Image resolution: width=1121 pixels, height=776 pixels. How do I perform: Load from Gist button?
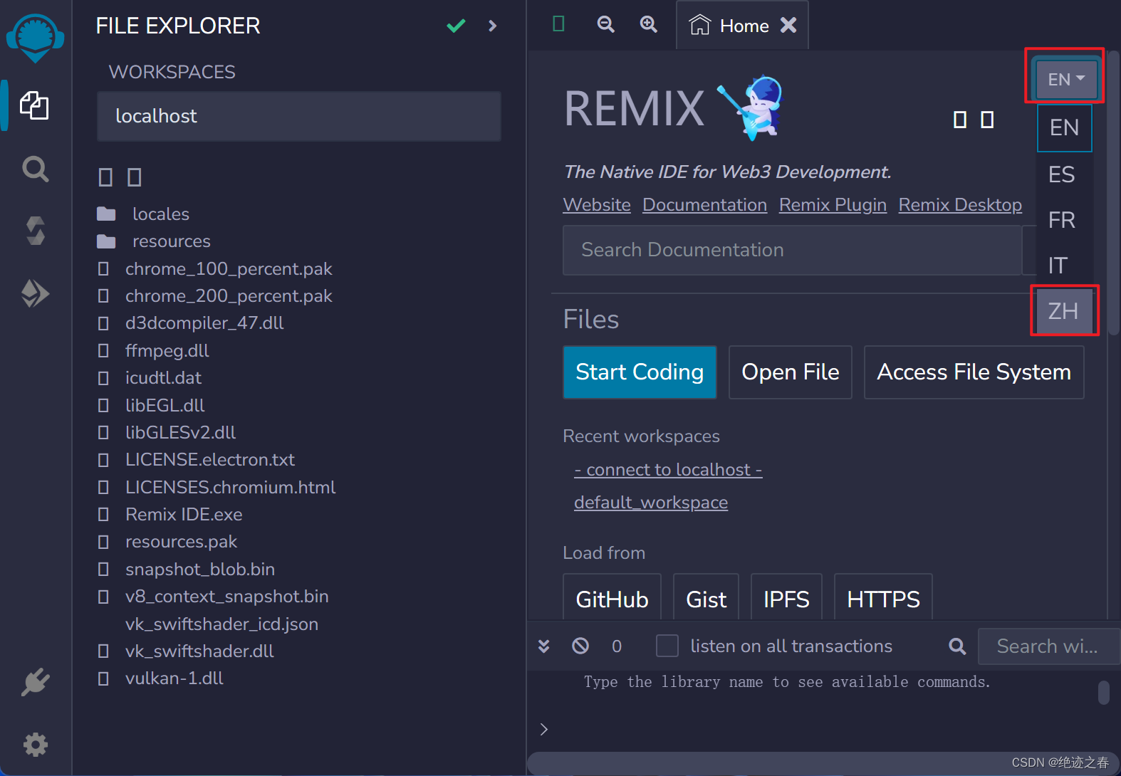click(706, 598)
